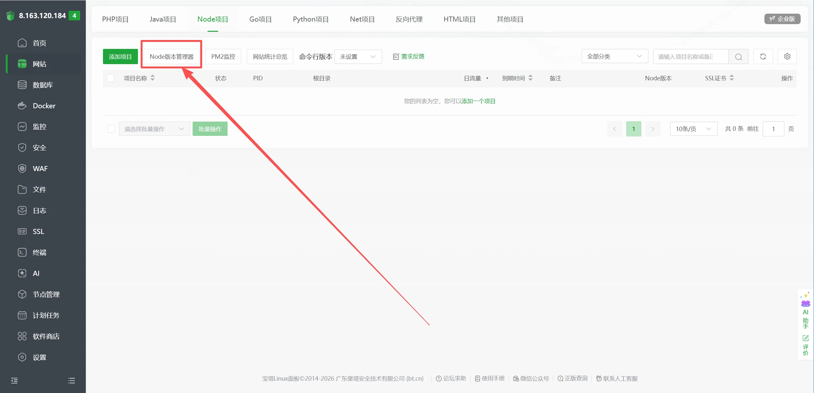
Task: Click the 网站统计总览 button
Action: [270, 57]
